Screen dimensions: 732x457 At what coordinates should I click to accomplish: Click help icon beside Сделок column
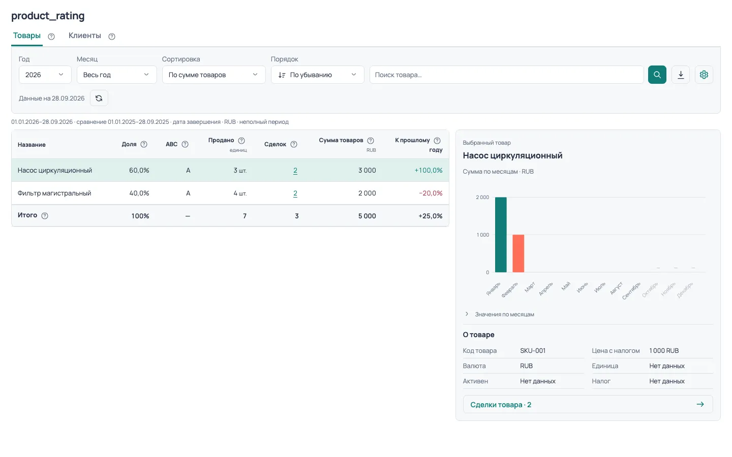(x=294, y=144)
